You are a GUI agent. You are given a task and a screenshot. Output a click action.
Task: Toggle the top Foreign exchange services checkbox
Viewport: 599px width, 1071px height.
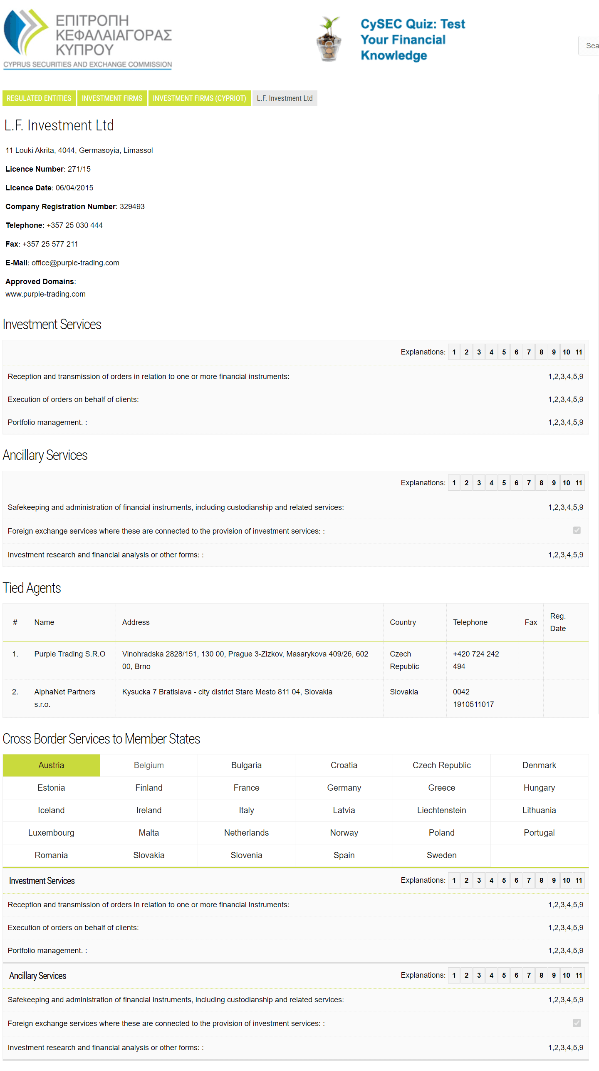[577, 530]
